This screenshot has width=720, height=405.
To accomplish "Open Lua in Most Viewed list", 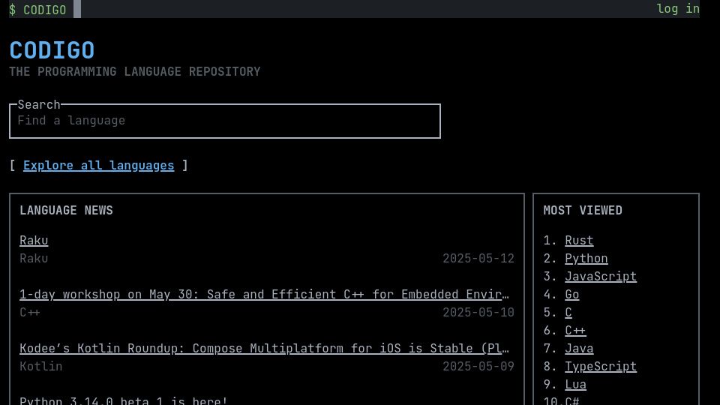I will pos(575,384).
